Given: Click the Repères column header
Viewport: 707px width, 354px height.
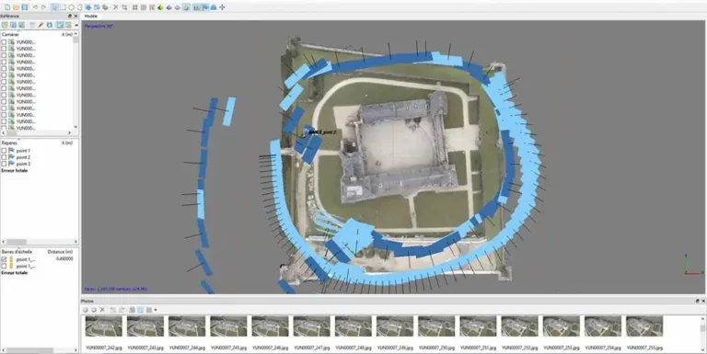Looking at the screenshot, I should (x=9, y=143).
